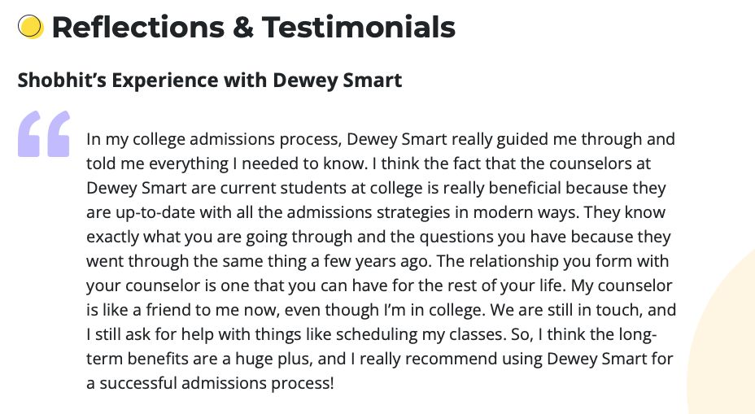Click the yellow circle icon beside the heading
755x414 pixels.
[30, 28]
